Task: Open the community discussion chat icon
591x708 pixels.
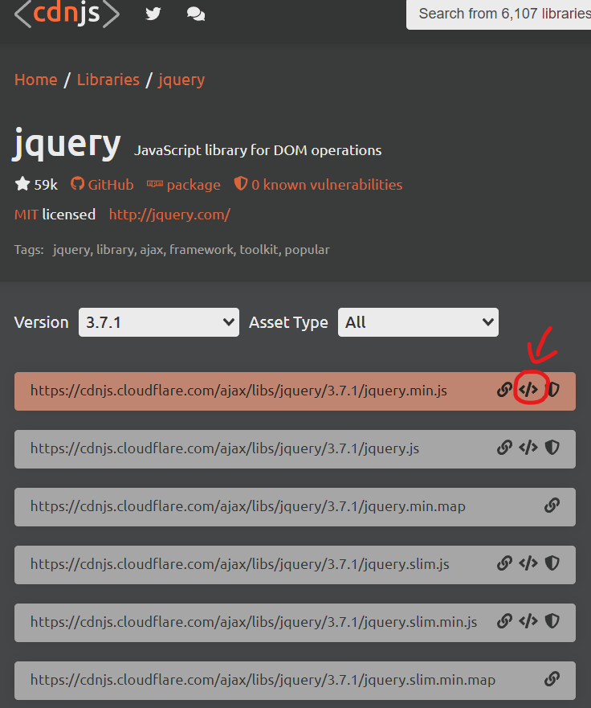Action: pos(196,14)
